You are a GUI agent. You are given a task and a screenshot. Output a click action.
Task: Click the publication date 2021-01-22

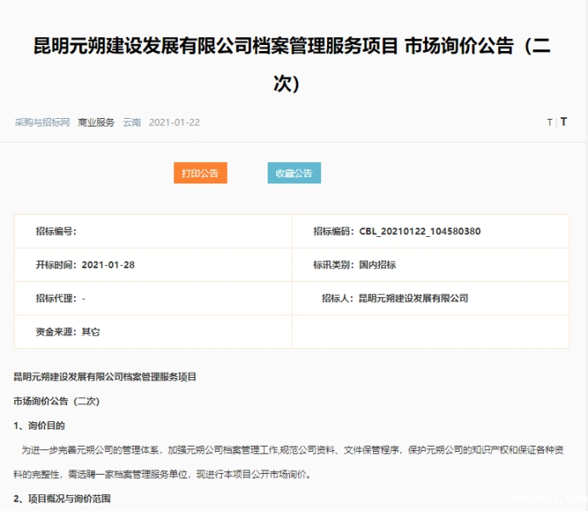click(174, 122)
